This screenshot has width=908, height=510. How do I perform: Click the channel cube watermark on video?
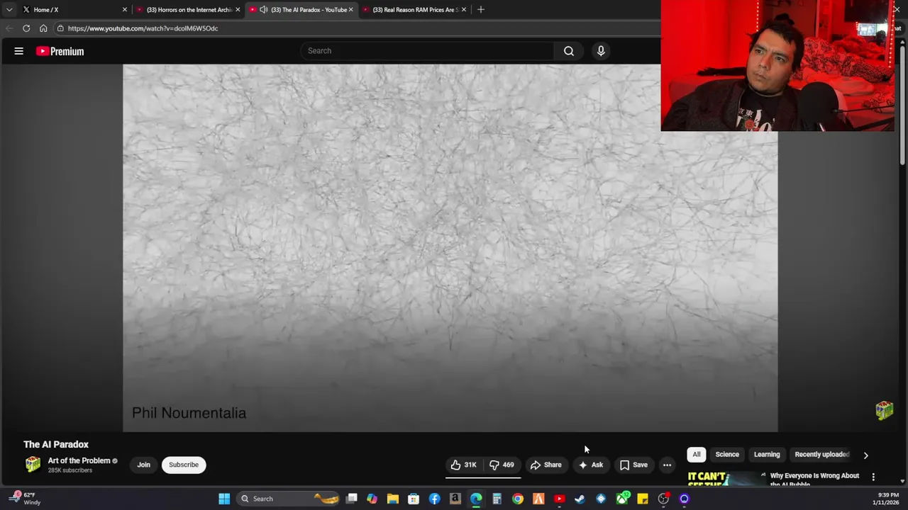[884, 410]
